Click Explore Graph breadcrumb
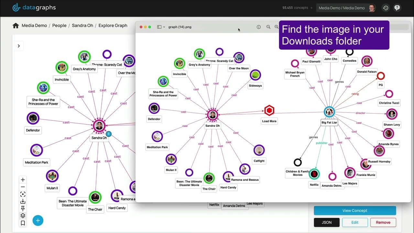 (113, 26)
